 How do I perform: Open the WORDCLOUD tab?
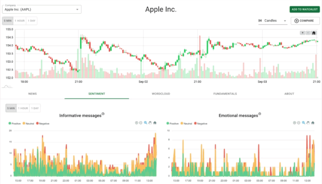point(161,94)
